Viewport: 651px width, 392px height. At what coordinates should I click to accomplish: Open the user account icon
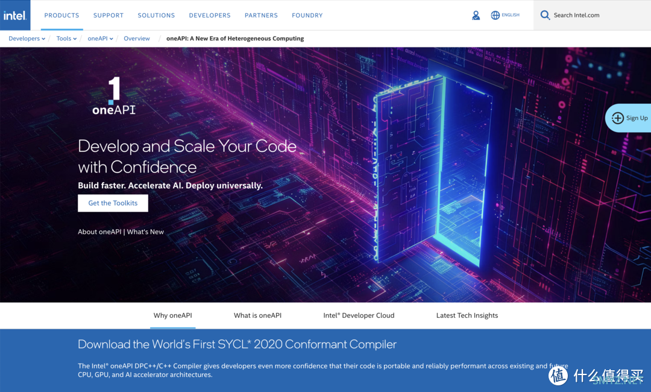(476, 15)
